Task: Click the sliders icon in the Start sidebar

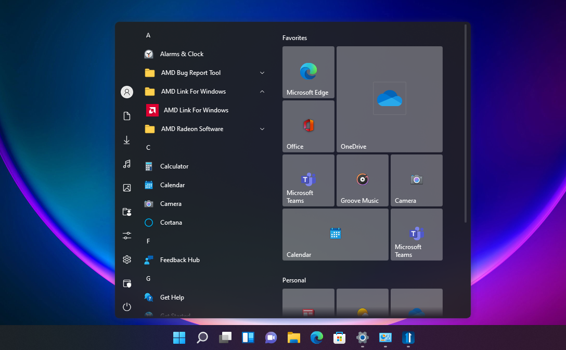Action: coord(127,236)
